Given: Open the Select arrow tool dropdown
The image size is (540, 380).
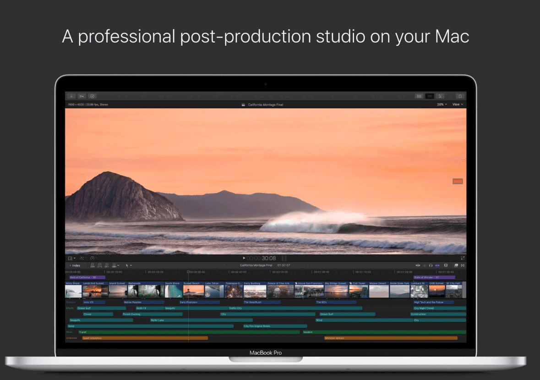Looking at the screenshot, I should point(128,265).
